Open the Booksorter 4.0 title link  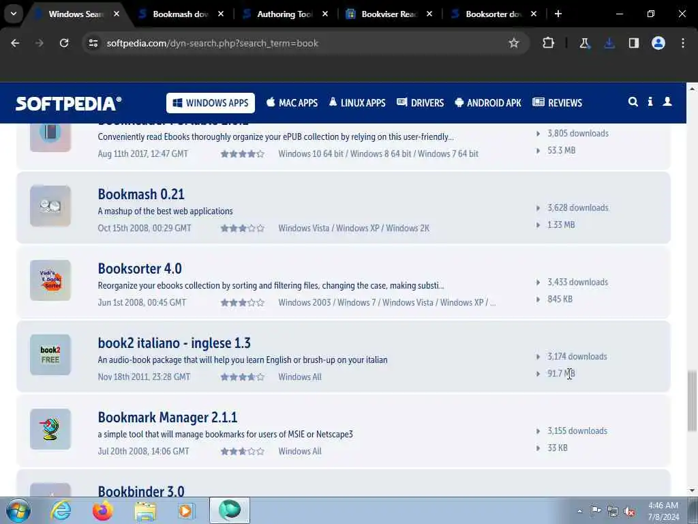click(140, 269)
